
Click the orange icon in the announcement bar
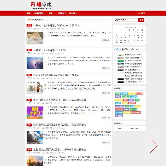point(29,20)
